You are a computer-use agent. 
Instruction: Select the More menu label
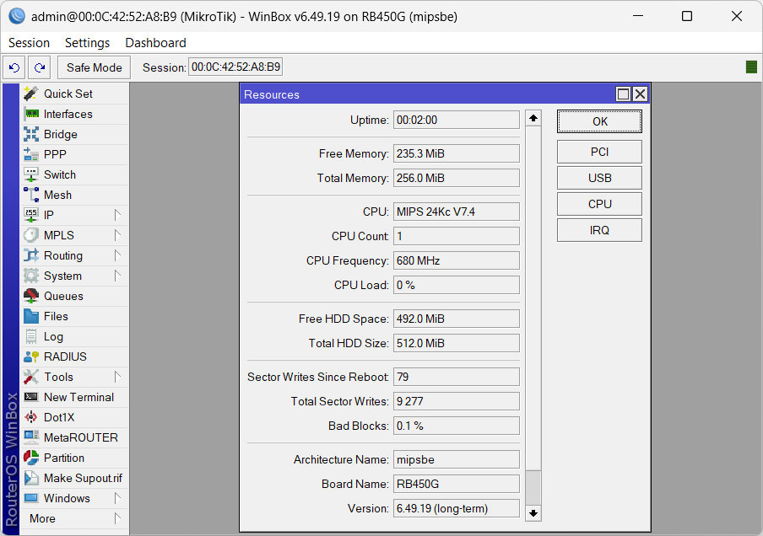pos(42,518)
